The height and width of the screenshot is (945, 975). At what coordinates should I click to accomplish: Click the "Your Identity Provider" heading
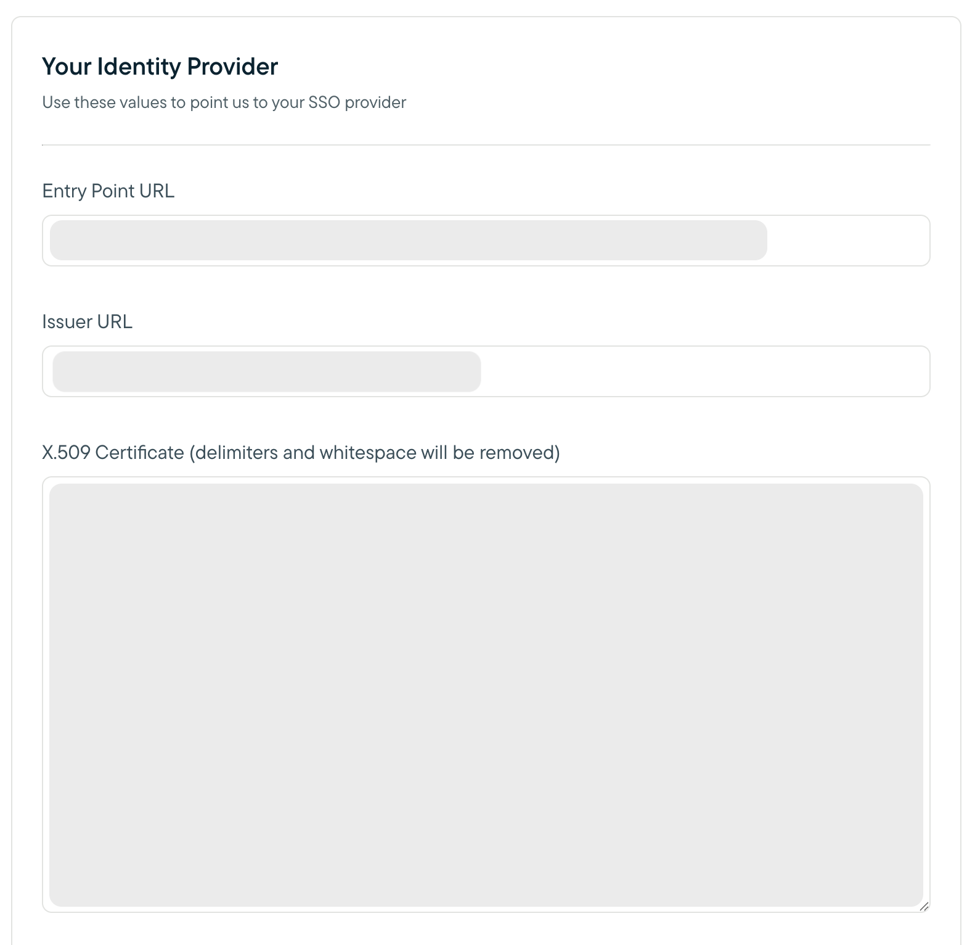(160, 67)
